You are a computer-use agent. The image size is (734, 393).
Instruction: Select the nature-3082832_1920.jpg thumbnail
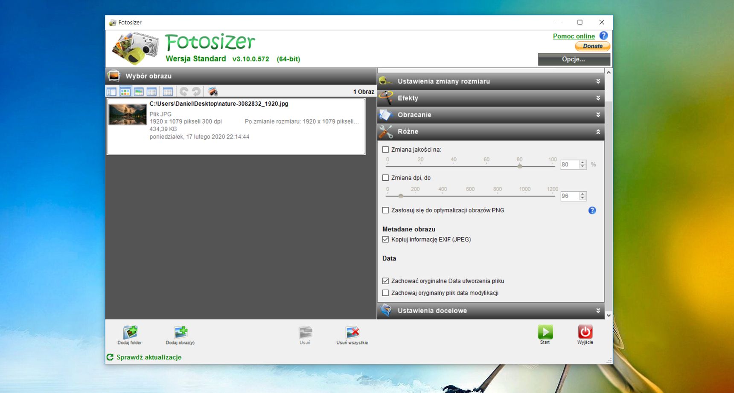coord(128,114)
